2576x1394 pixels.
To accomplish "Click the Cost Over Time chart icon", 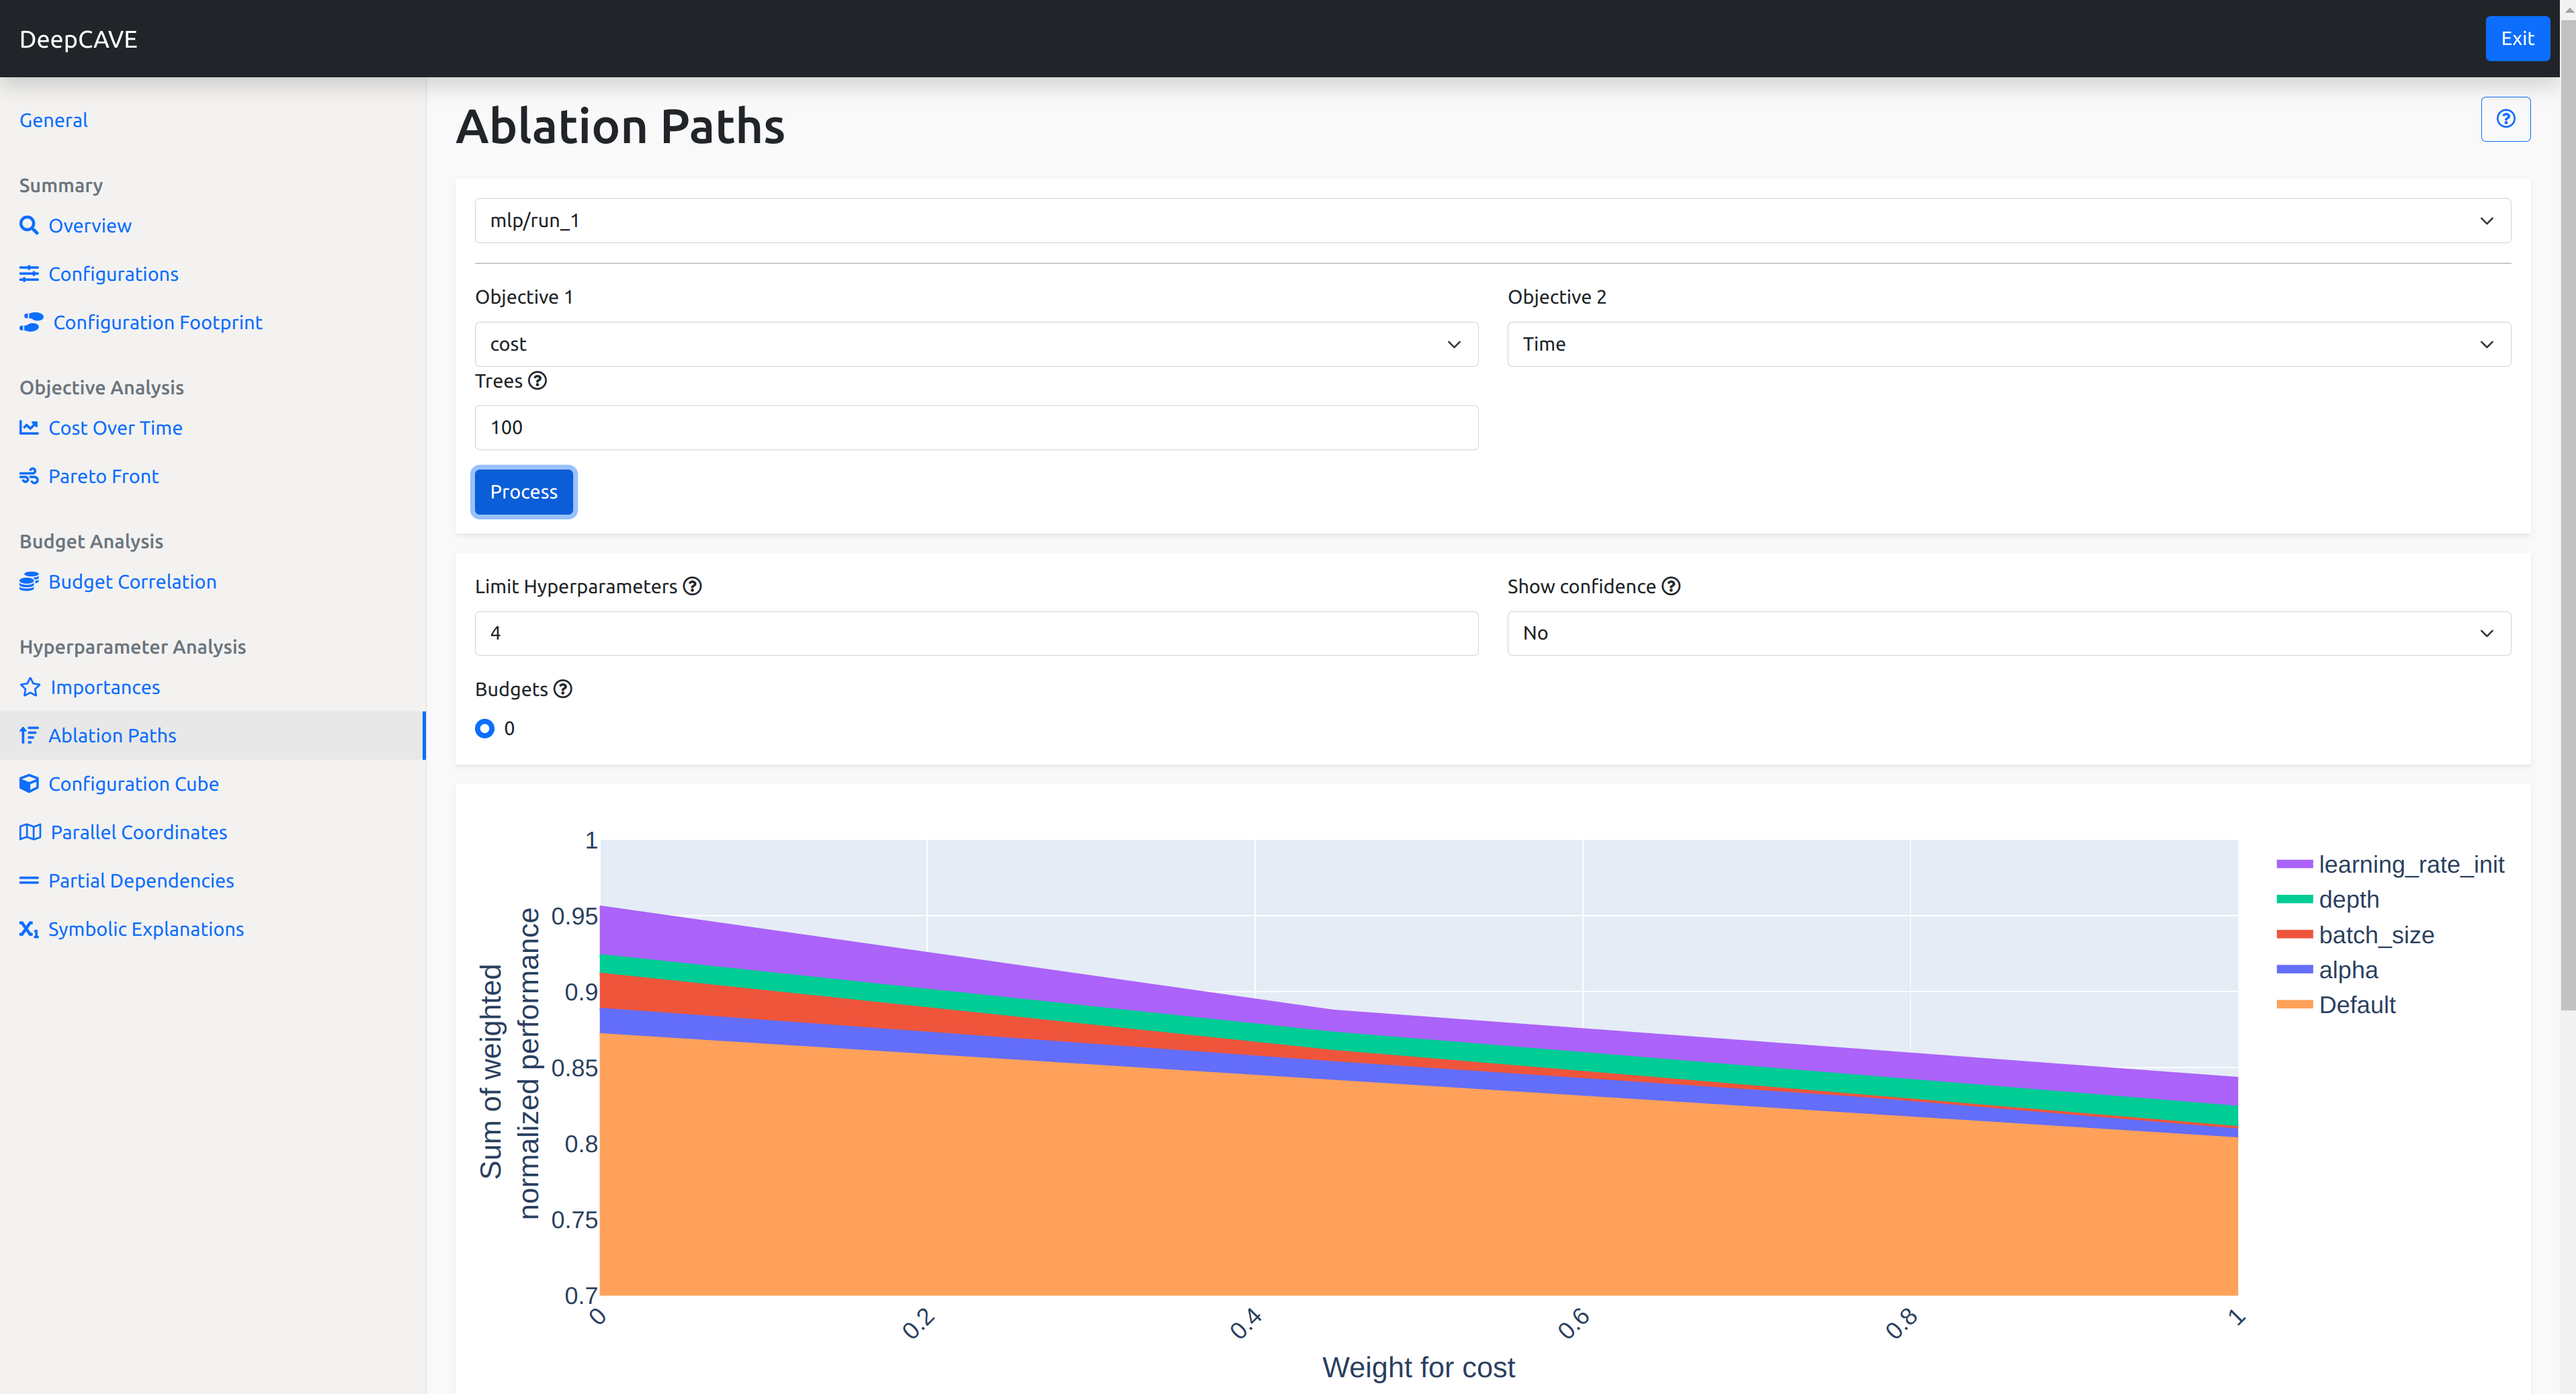I will coord(29,428).
